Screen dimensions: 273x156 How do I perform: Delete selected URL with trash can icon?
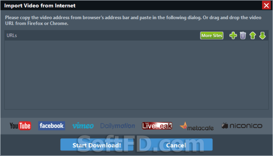tap(243, 36)
